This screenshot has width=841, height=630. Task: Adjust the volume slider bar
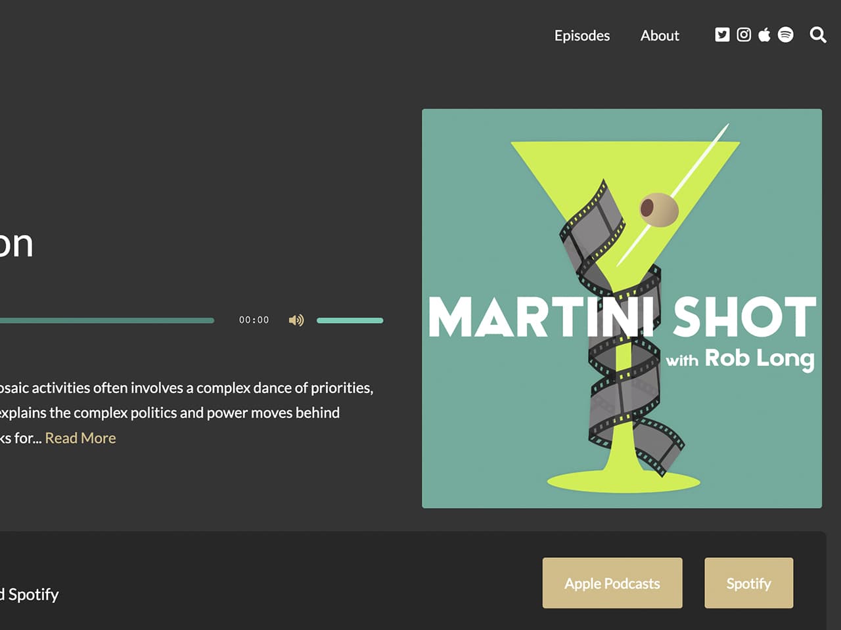point(350,320)
